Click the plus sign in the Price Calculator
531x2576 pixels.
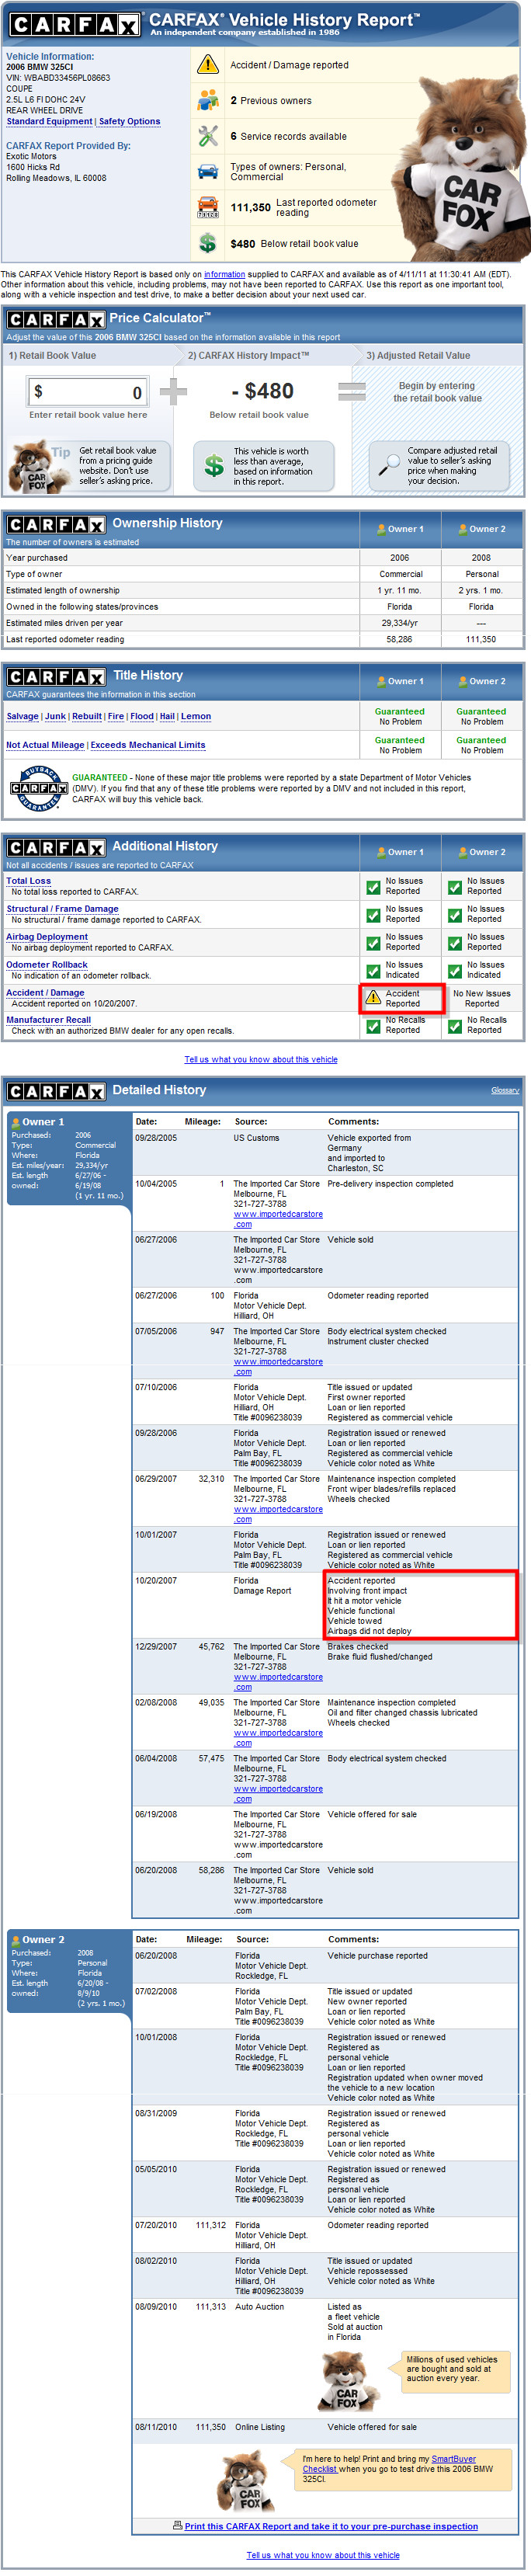174,392
